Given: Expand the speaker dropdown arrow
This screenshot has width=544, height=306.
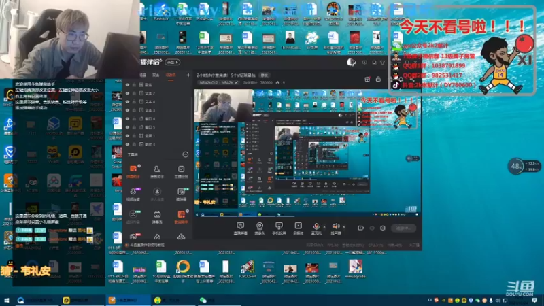Looking at the screenshot, I should coord(344,227).
